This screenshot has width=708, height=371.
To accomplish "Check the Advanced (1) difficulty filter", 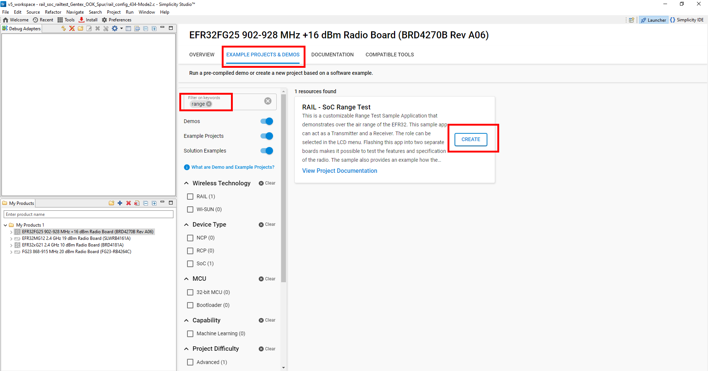I will coord(190,362).
